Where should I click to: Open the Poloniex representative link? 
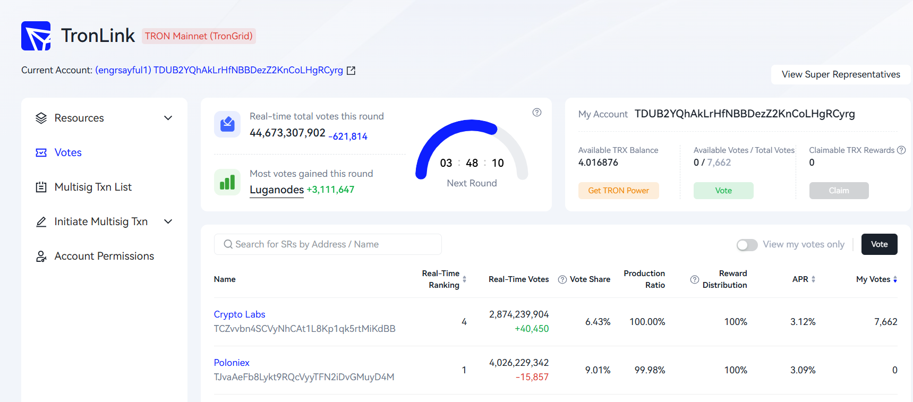tap(232, 363)
